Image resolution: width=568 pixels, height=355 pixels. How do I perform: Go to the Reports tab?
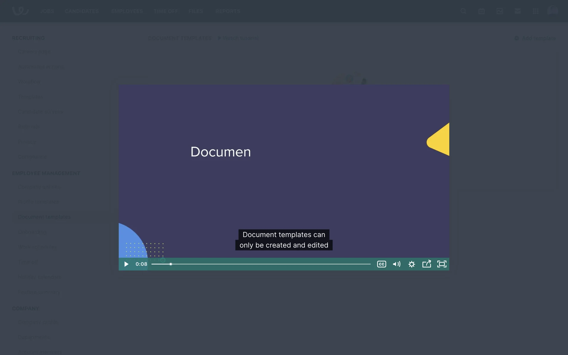click(227, 11)
